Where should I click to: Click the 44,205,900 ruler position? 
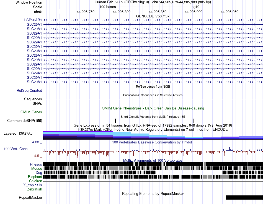[x=194, y=12]
